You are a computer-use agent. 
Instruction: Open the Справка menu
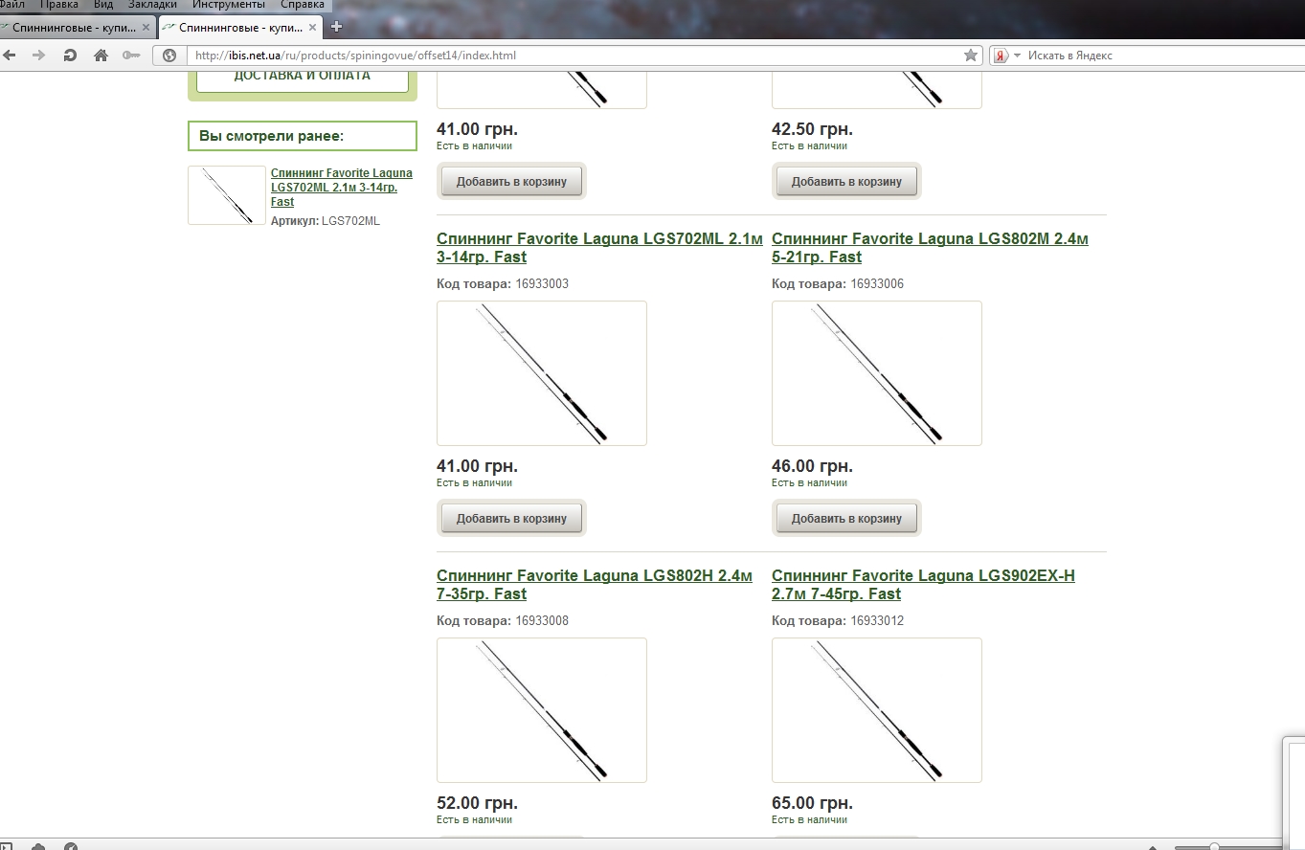pos(303,5)
